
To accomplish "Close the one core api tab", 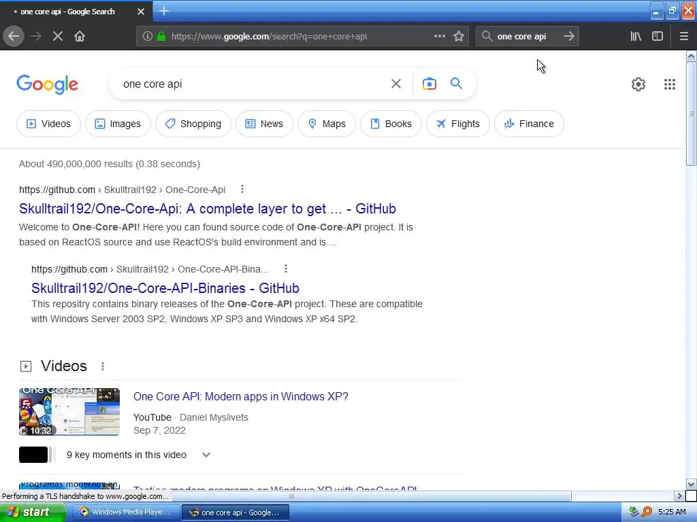I will [x=141, y=12].
